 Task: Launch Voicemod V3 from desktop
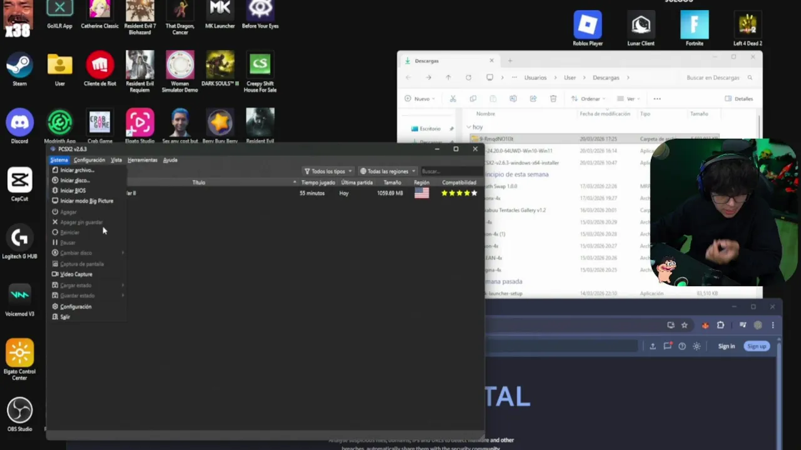click(19, 299)
